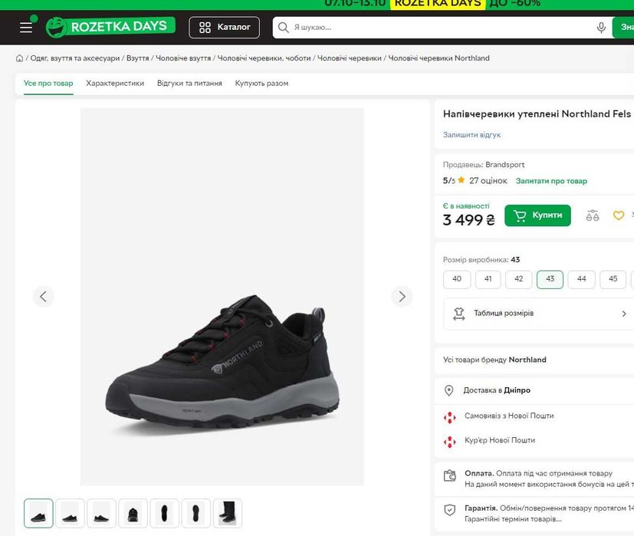Open Відгуки та питання tab
The width and height of the screenshot is (634, 536).
189,83
